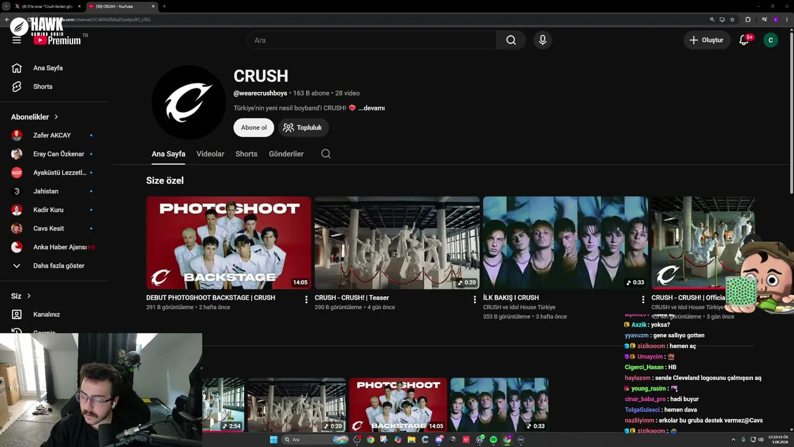Open the Chrome profile avatar

[775, 19]
